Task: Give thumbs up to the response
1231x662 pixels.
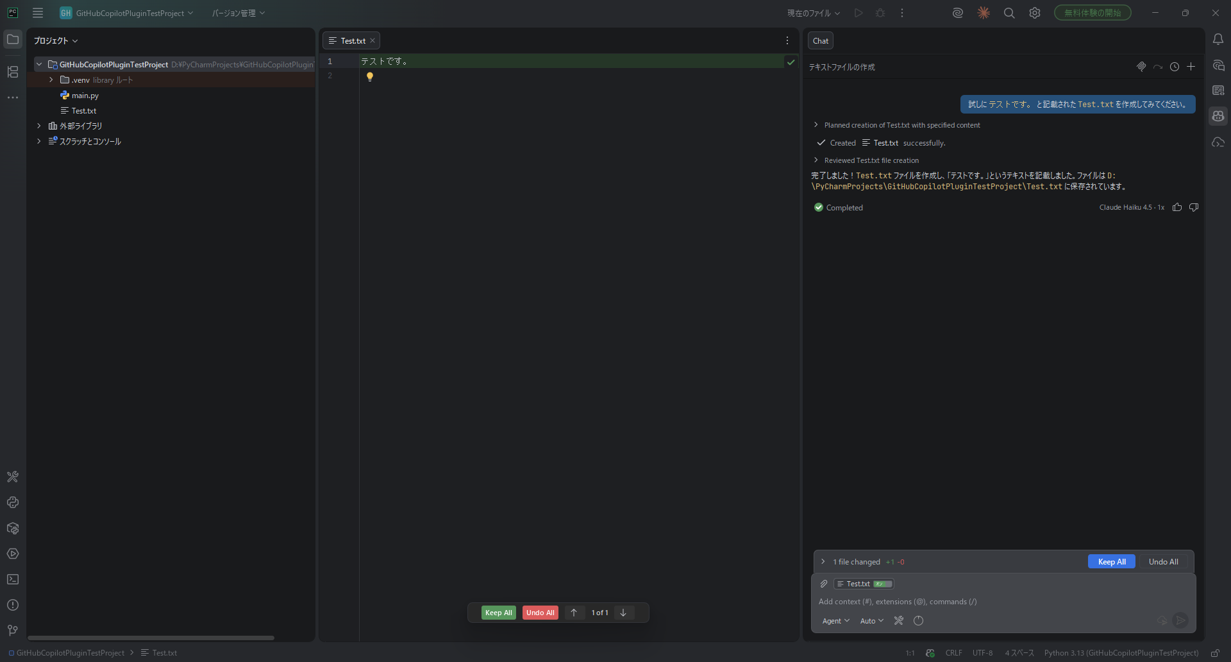Action: (1177, 207)
